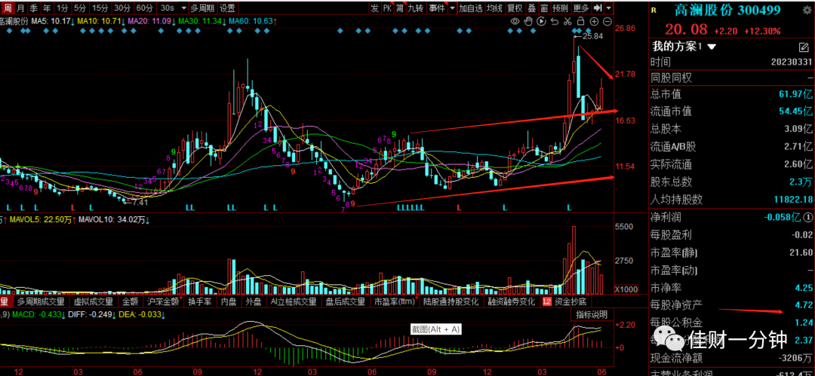Switch to yearly 年 period
Image resolution: width=815 pixels, height=376 pixels.
(x=47, y=8)
